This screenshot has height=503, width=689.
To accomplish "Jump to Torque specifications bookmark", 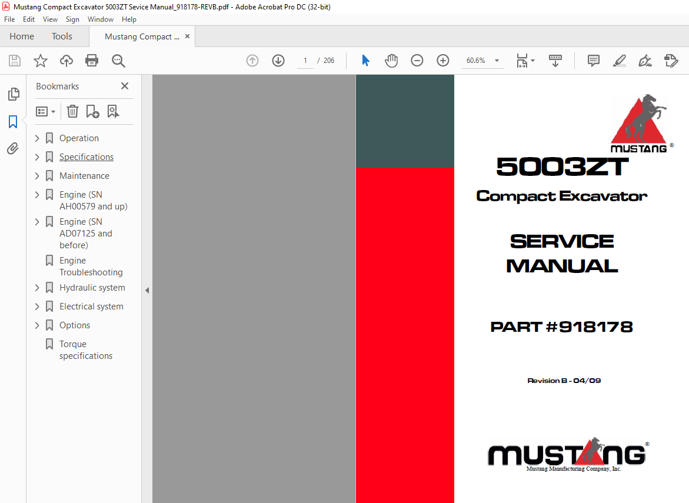I will (86, 350).
